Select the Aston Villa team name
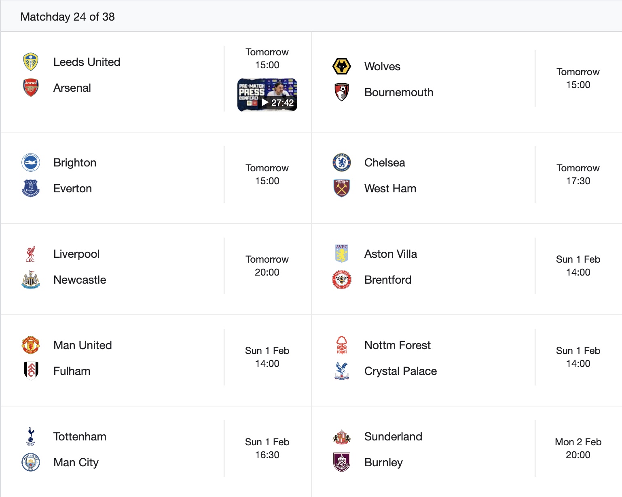The height and width of the screenshot is (497, 622). click(391, 254)
